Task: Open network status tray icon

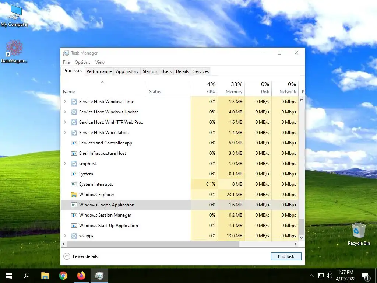Action: pyautogui.click(x=321, y=276)
